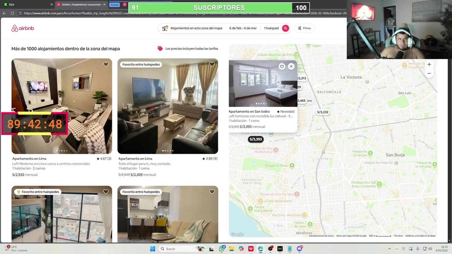The image size is (452, 254).
Task: Click the price tag icon beside Los precios incluyen
Action: pos(160,49)
